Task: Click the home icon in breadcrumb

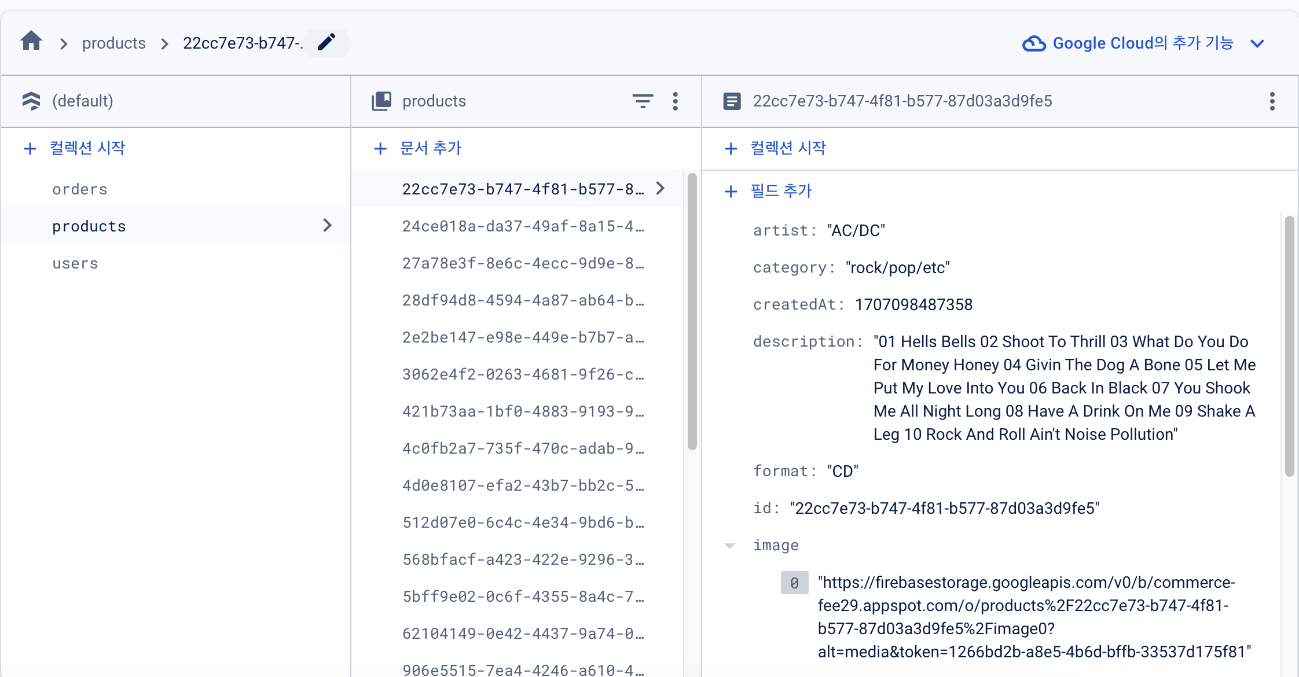Action: coord(31,42)
